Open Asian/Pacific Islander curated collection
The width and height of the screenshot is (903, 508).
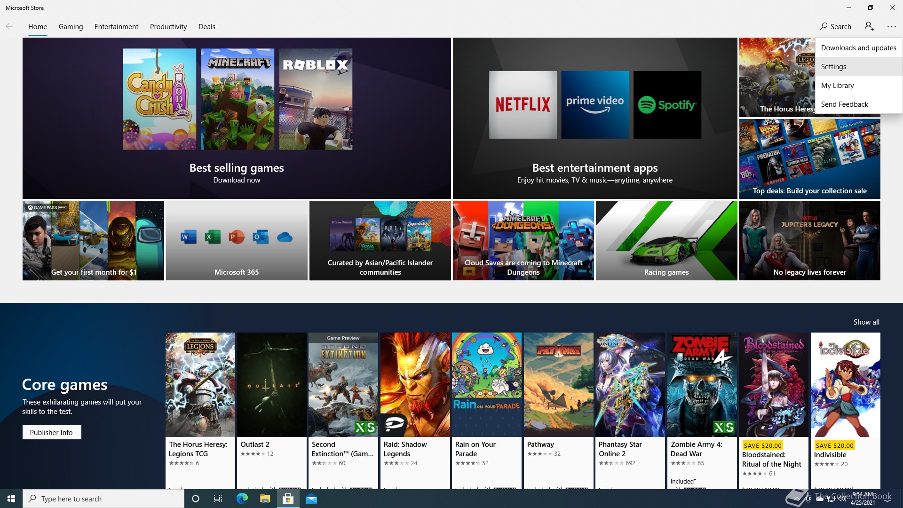click(x=380, y=241)
